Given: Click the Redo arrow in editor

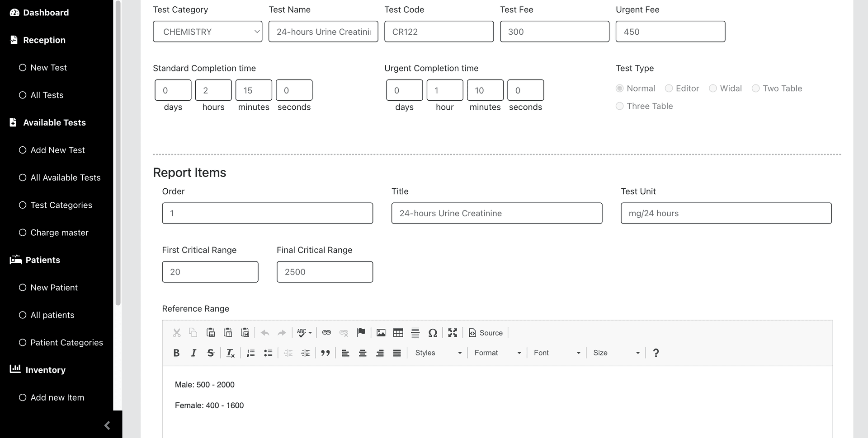Looking at the screenshot, I should pyautogui.click(x=282, y=333).
